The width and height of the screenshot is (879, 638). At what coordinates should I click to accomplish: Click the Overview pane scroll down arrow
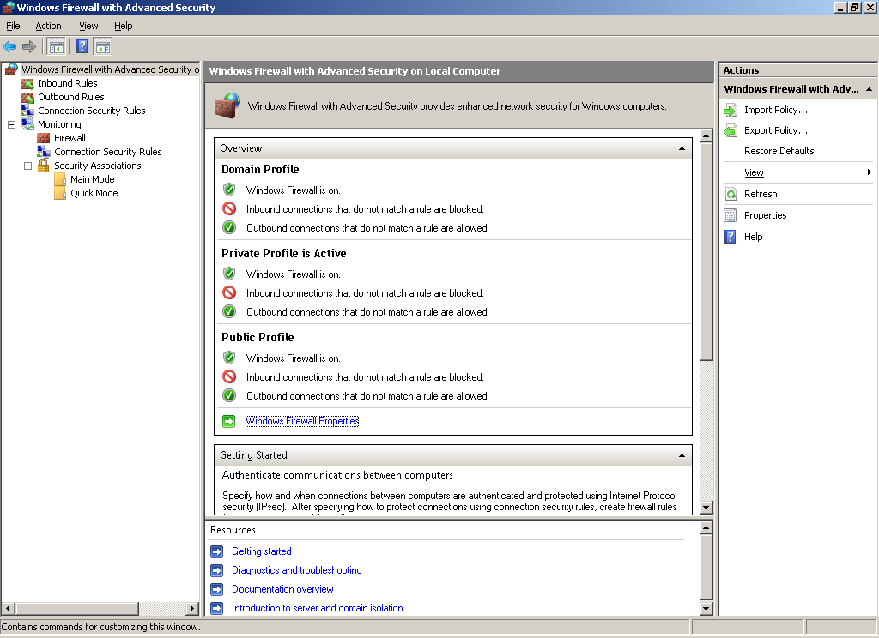point(706,508)
